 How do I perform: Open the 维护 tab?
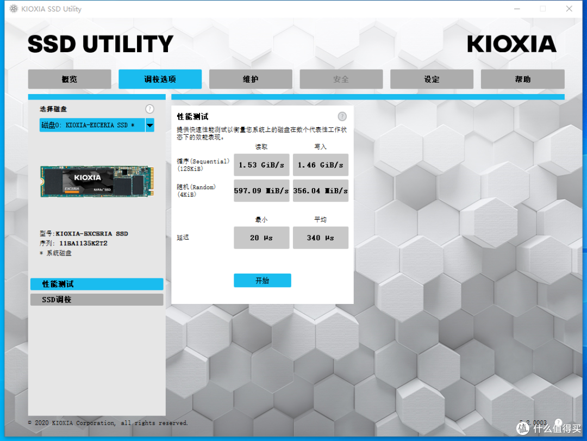click(251, 79)
